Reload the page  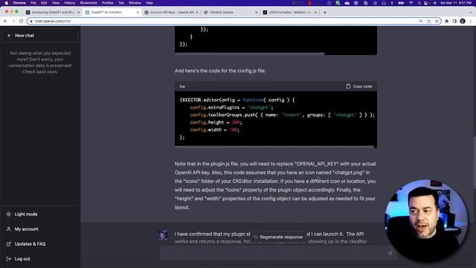[22, 21]
